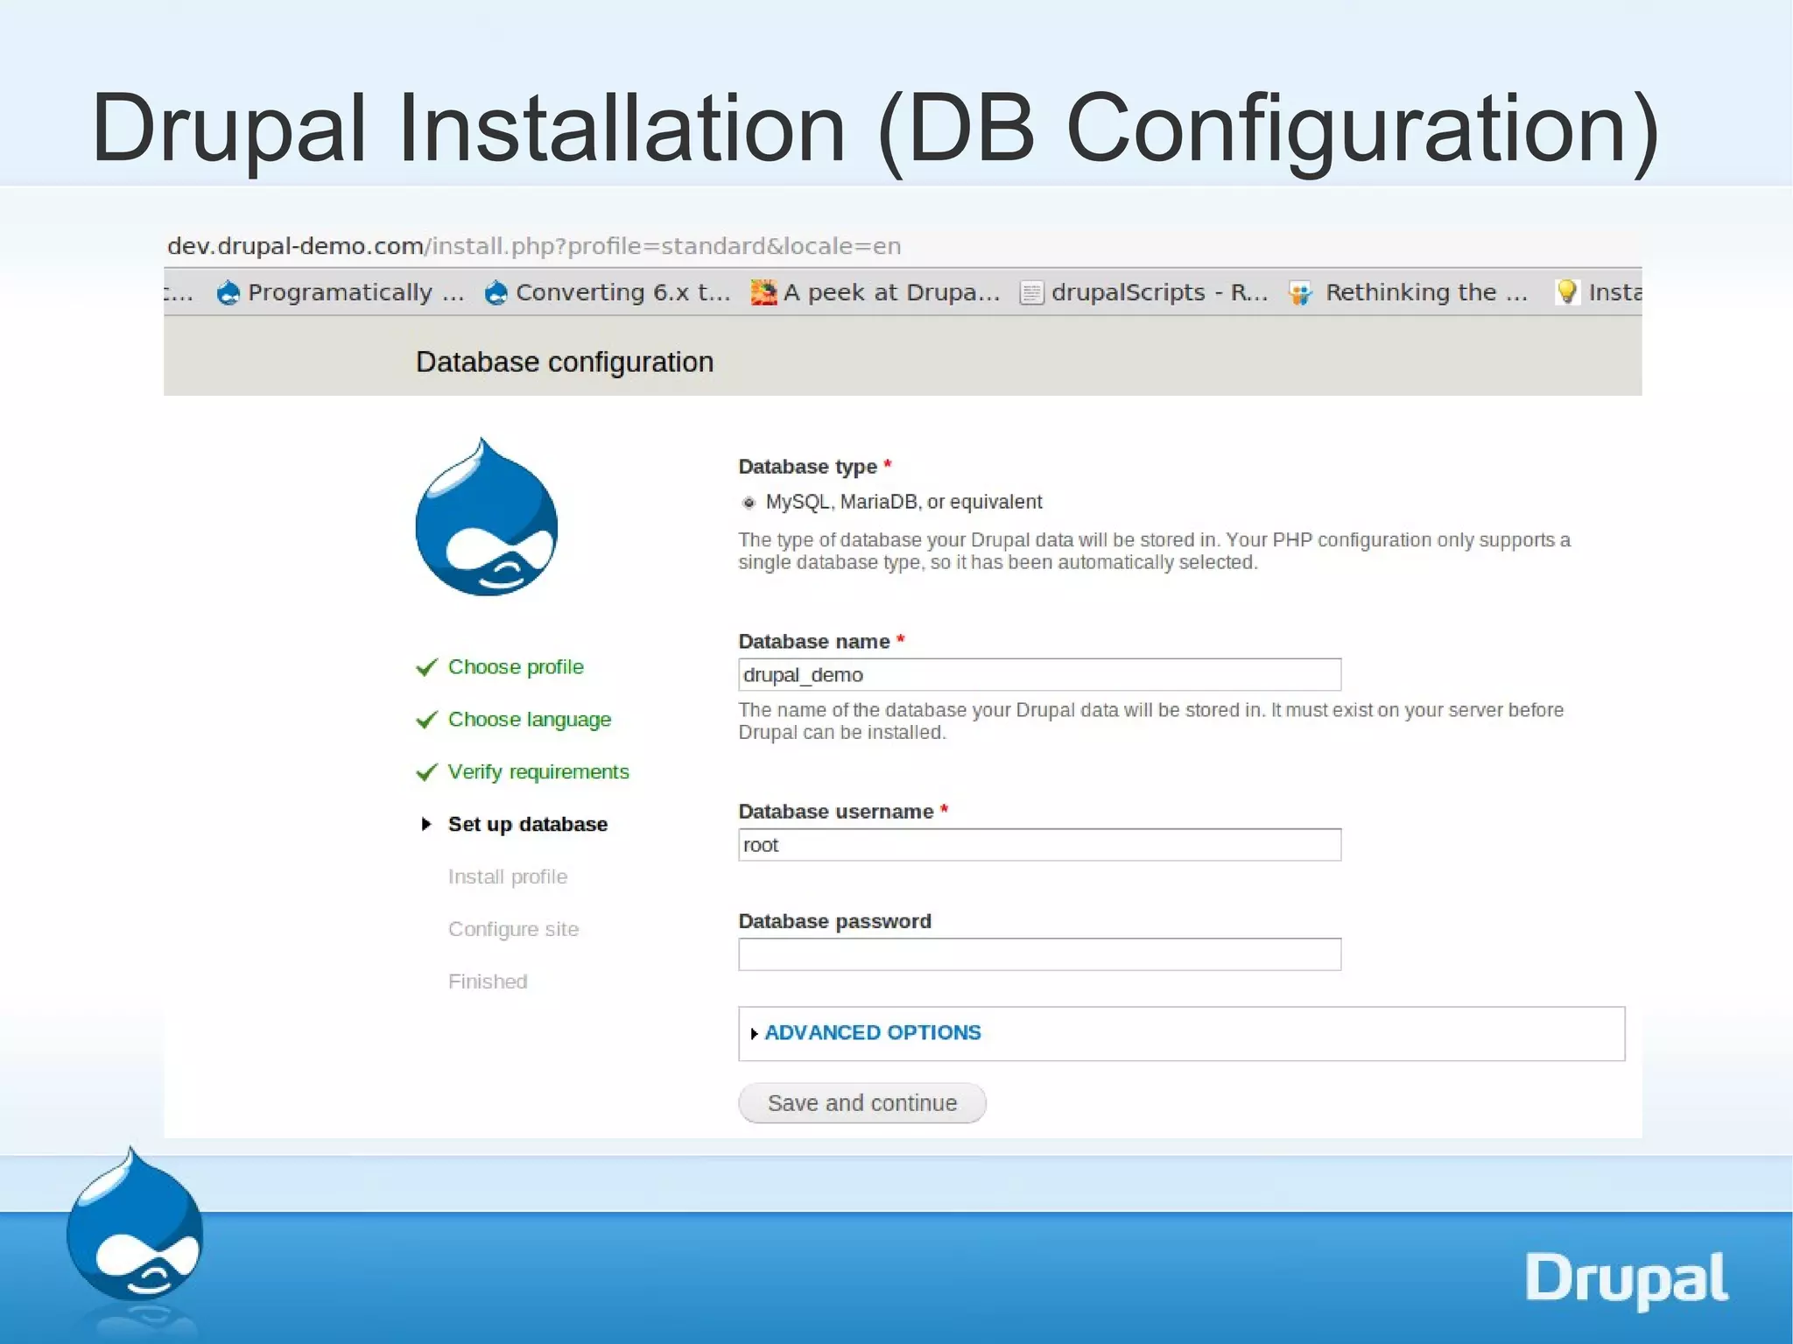Click the Database username label
The image size is (1793, 1344).
[x=836, y=812]
